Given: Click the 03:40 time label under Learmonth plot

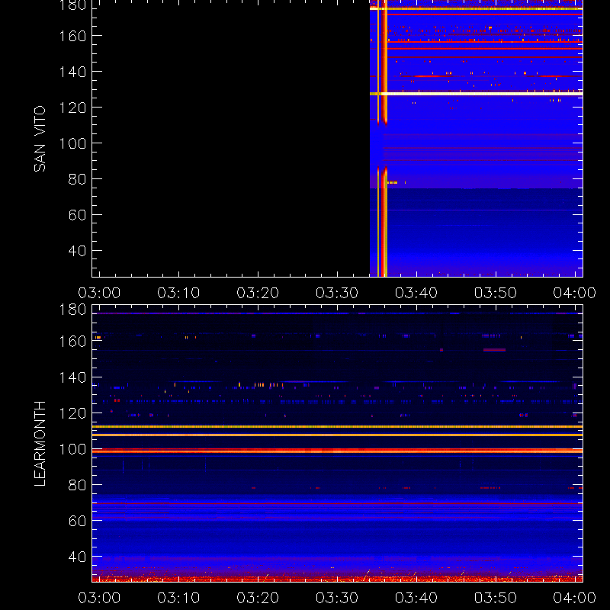Looking at the screenshot, I should pyautogui.click(x=416, y=598).
